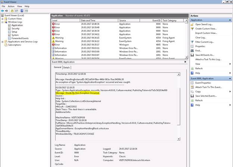Click warning icon of 09:36:12 event
This screenshot has width=233, height=167.
53,41
